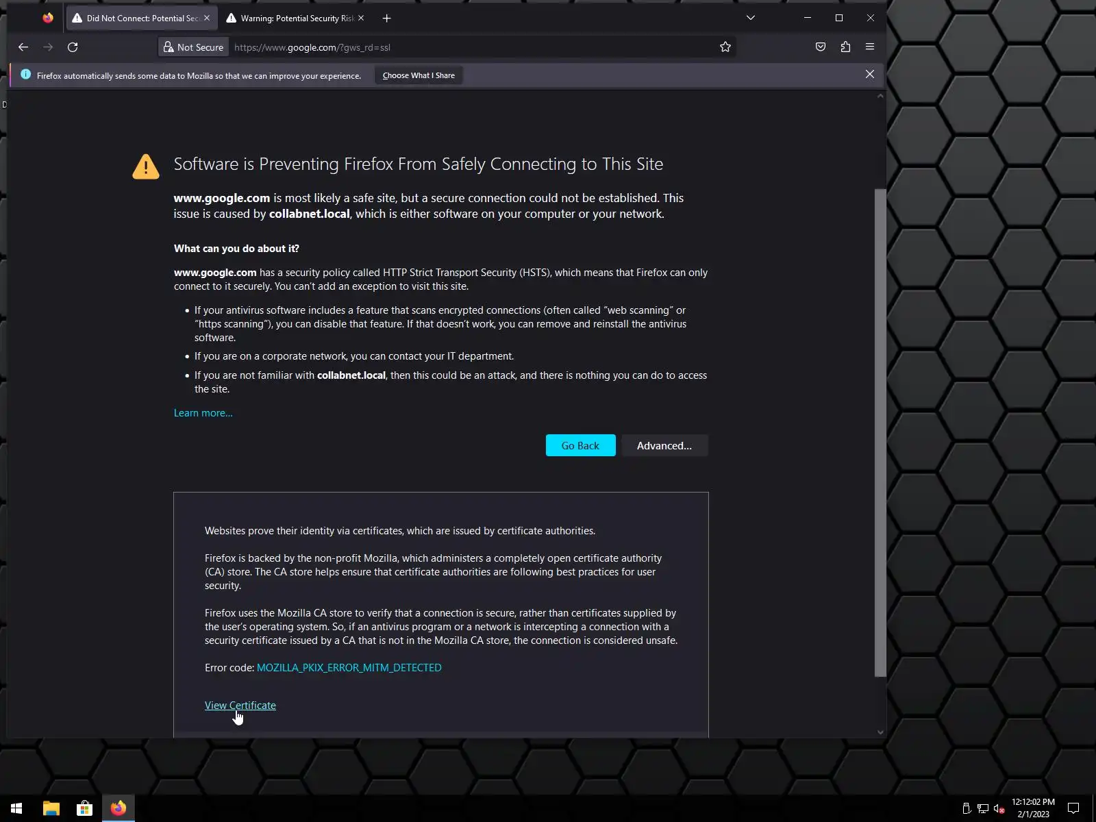
Task: Click the scrollbar down arrow
Action: pos(880,732)
